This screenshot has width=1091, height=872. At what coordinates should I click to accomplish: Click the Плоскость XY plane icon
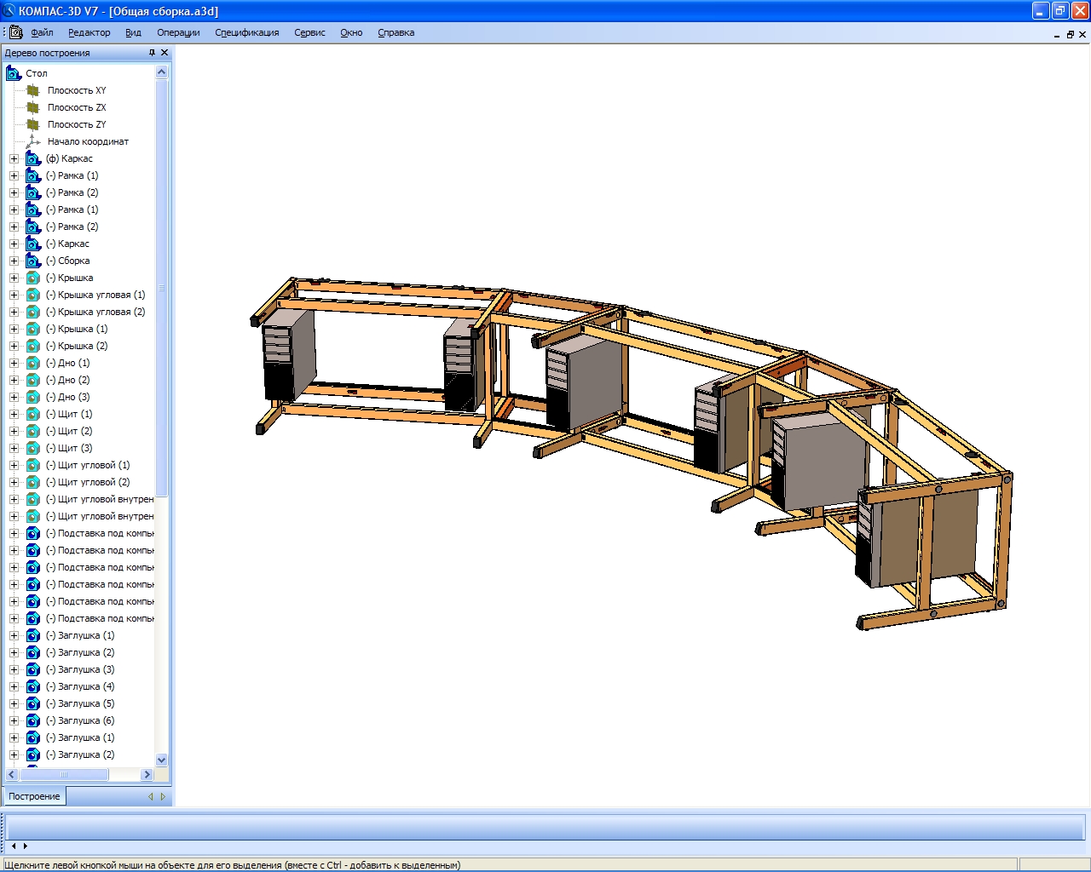point(33,90)
